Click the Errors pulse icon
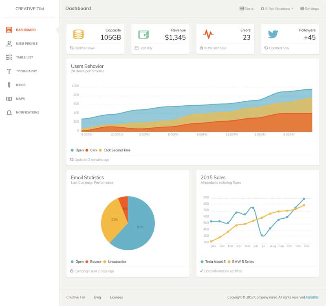This screenshot has width=326, height=306. (208, 34)
